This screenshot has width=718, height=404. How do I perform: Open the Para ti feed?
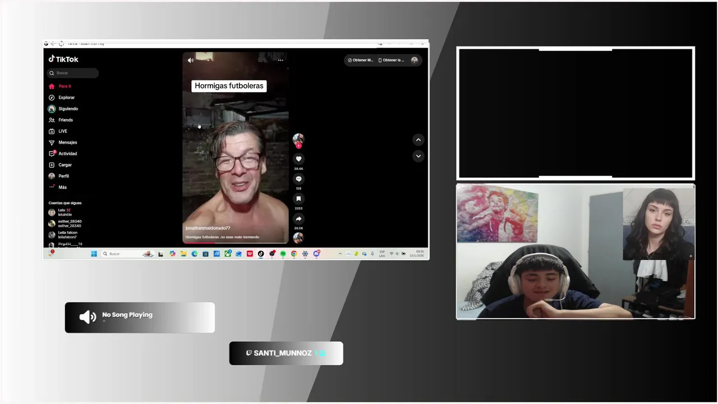(60, 86)
